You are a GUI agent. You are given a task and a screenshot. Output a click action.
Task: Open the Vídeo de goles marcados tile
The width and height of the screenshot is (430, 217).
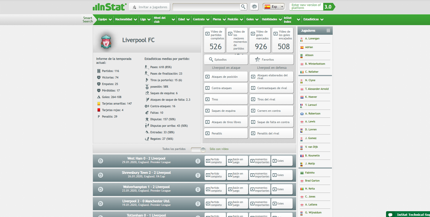click(x=260, y=40)
